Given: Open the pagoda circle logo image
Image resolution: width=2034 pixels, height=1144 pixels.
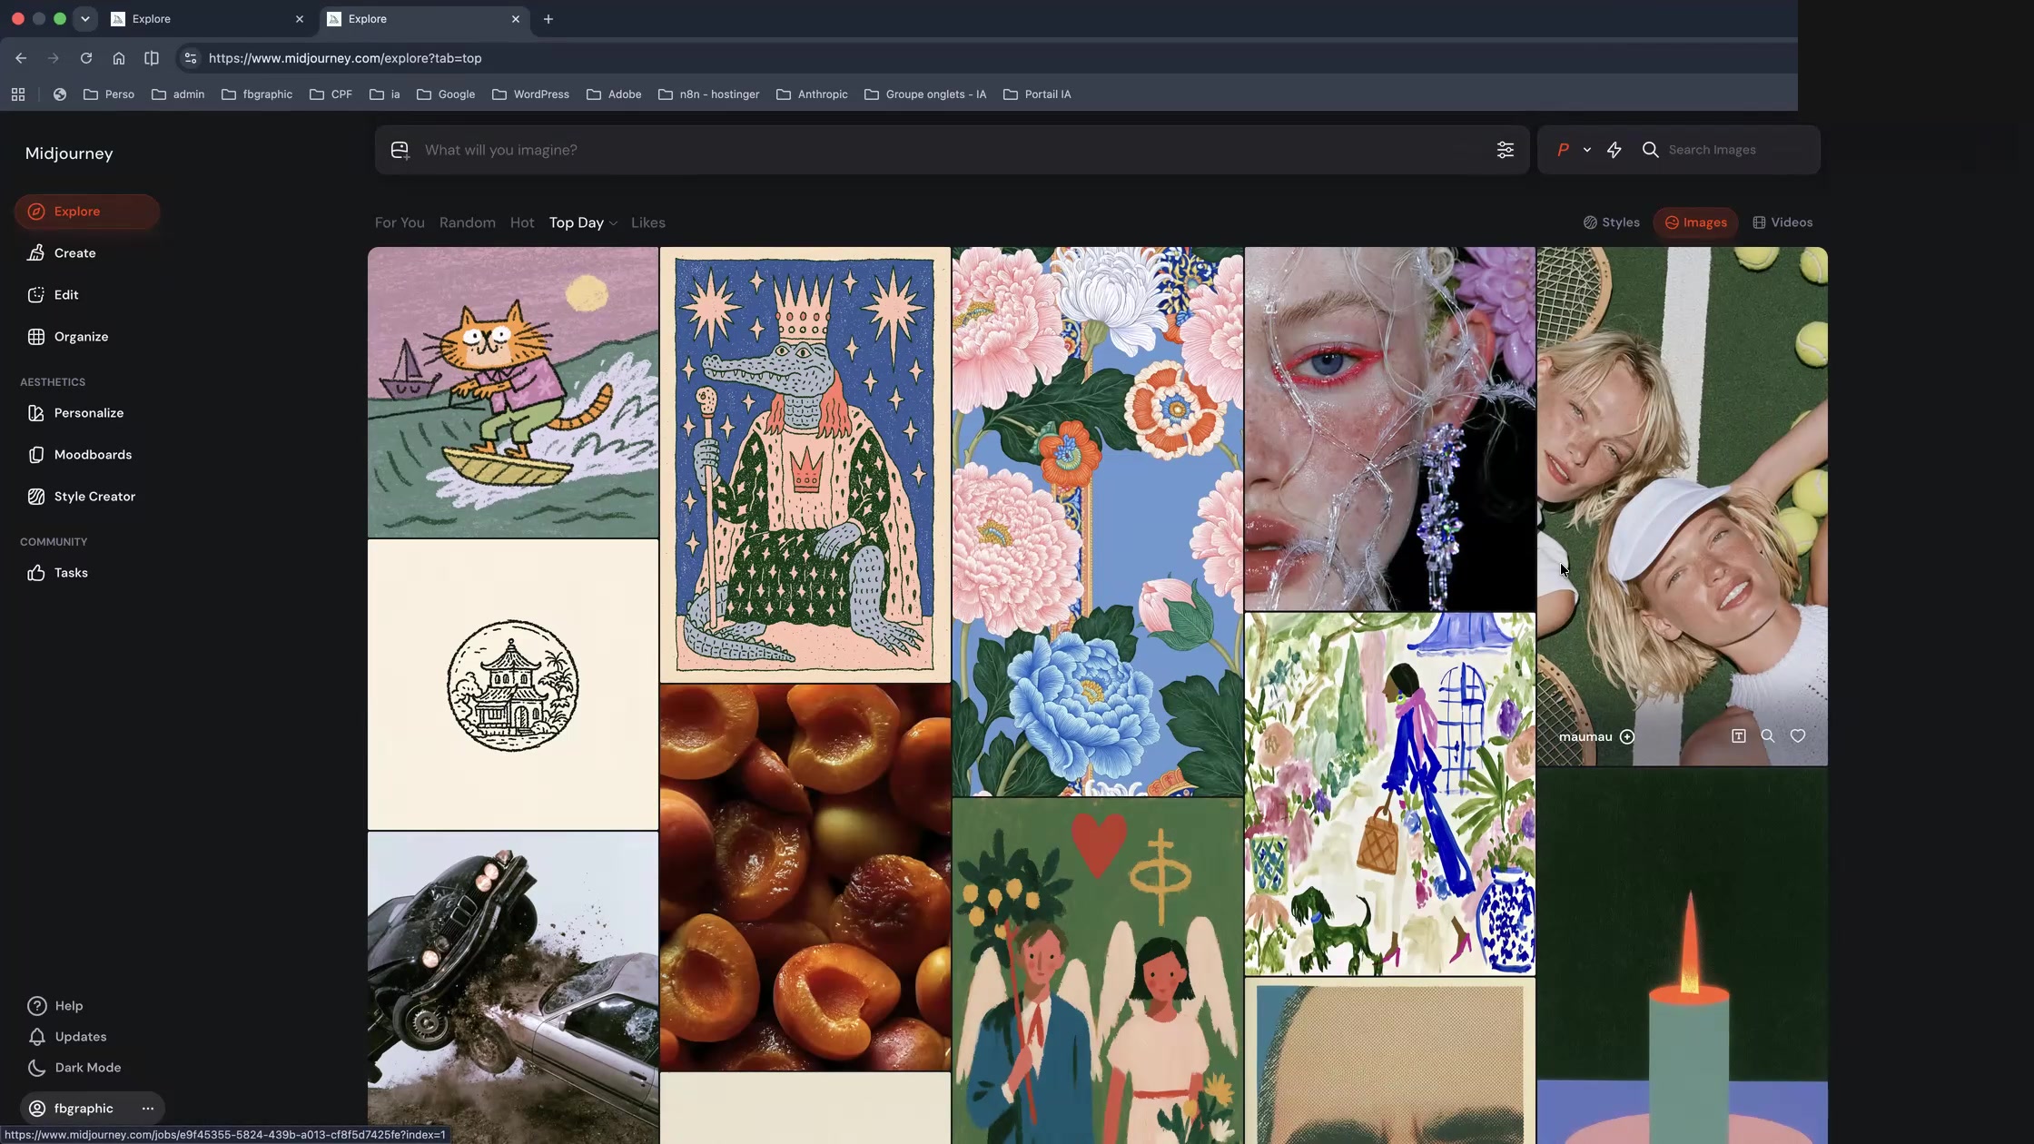Looking at the screenshot, I should tap(513, 685).
